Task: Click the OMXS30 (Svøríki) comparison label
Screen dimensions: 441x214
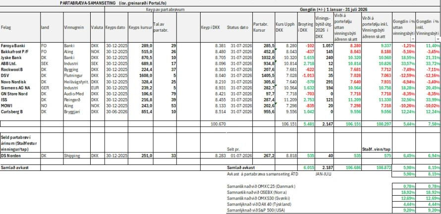Action: point(259,198)
